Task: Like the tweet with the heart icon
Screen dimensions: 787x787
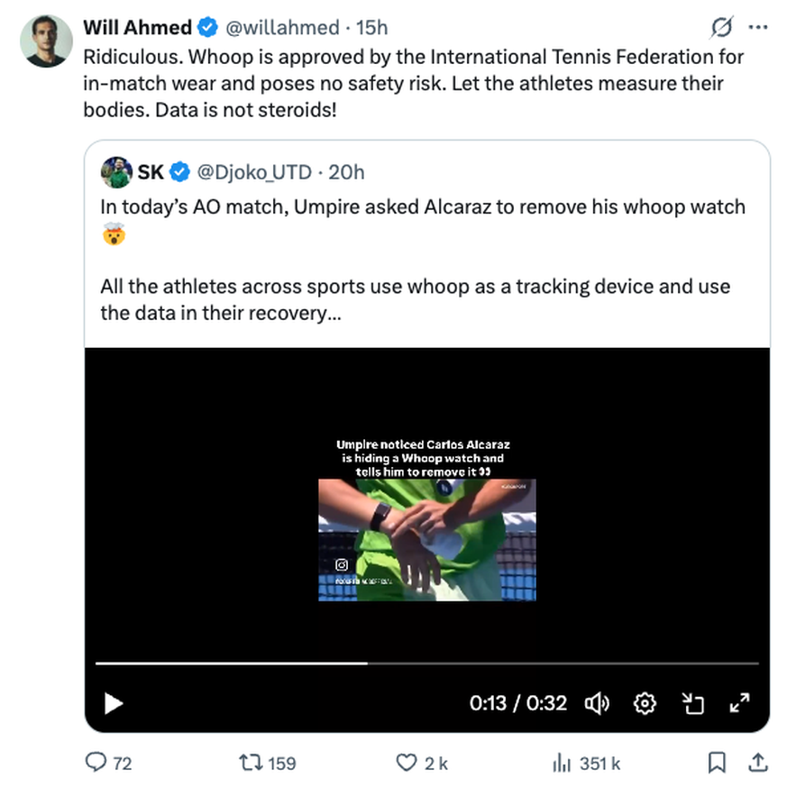Action: coord(407,763)
